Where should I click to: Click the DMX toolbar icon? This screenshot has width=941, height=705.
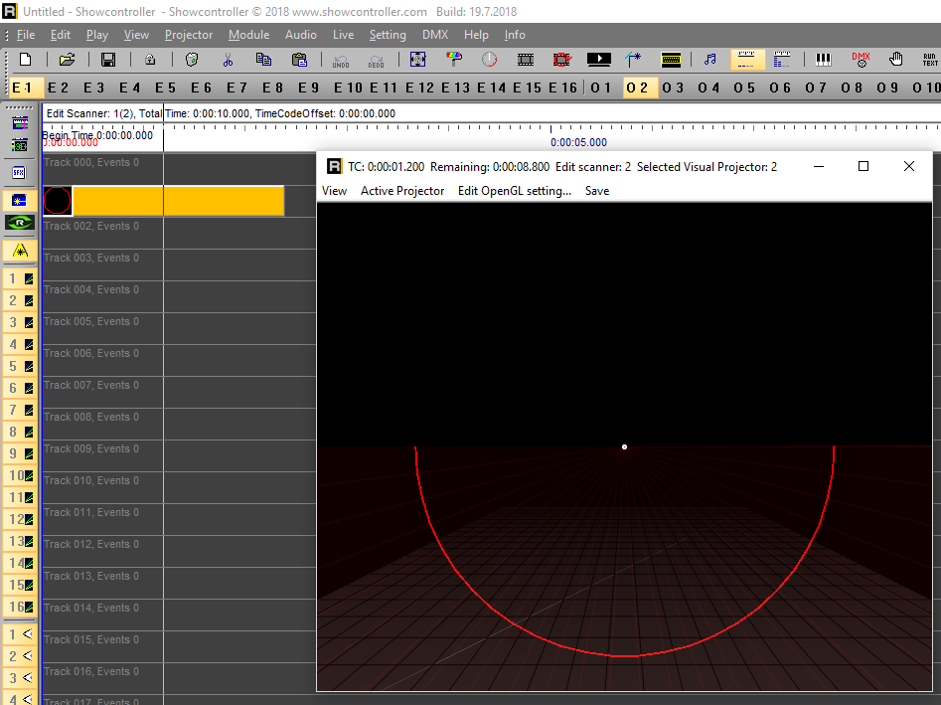tap(861, 60)
